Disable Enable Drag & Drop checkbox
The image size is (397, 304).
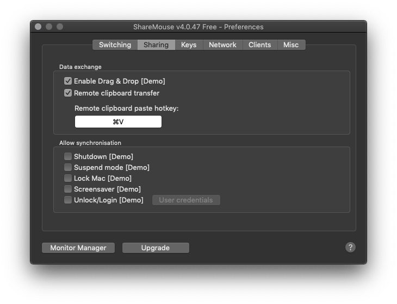[x=68, y=81]
